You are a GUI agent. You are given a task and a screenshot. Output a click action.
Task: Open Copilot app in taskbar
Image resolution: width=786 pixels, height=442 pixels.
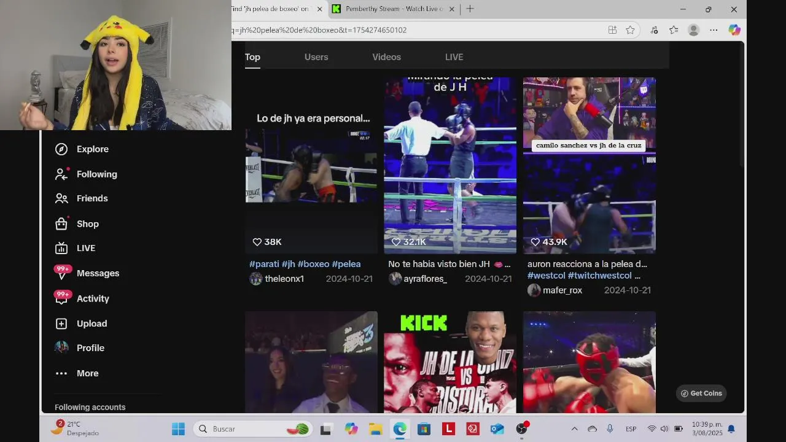[351, 429]
